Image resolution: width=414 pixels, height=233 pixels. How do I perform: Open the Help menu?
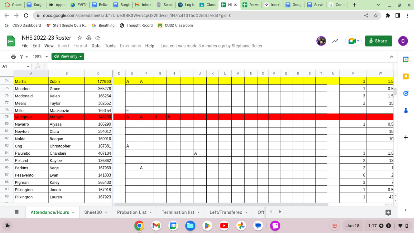150,46
